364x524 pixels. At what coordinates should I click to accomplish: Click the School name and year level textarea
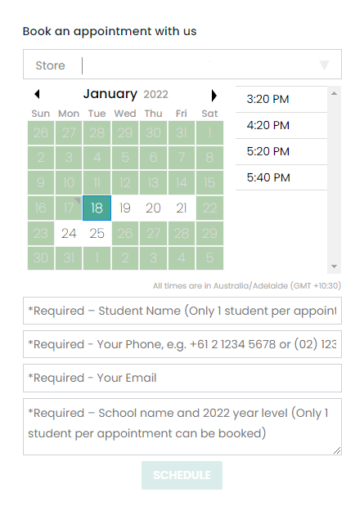click(x=182, y=427)
